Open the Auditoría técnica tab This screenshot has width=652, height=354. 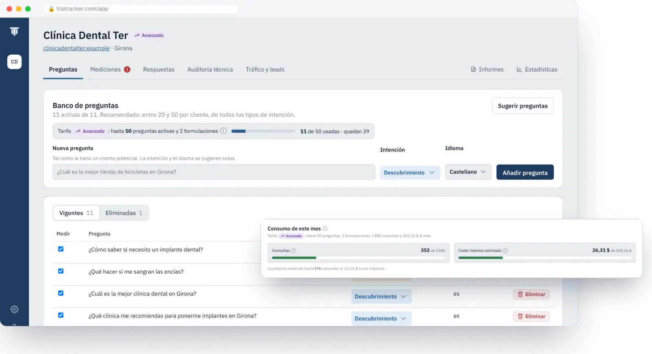[x=210, y=70]
